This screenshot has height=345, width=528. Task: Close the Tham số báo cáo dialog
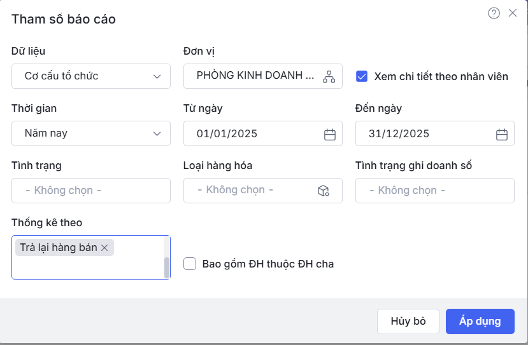[x=513, y=13]
